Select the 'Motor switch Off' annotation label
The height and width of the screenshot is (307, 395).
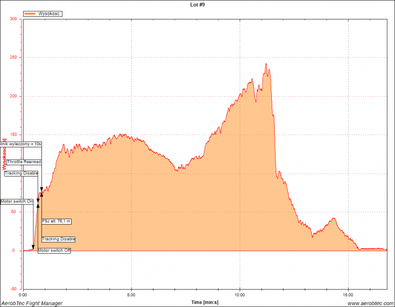[54, 250]
